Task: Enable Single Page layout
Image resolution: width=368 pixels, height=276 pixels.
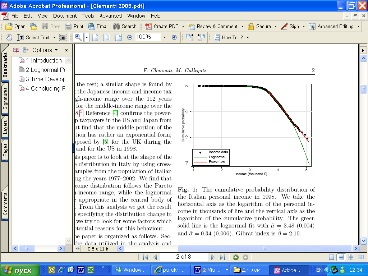Action: 331,257
